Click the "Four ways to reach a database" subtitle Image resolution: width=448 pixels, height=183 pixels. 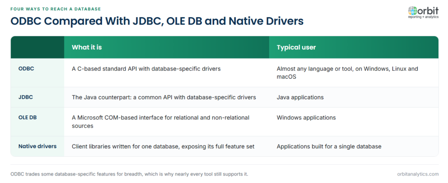56,9
